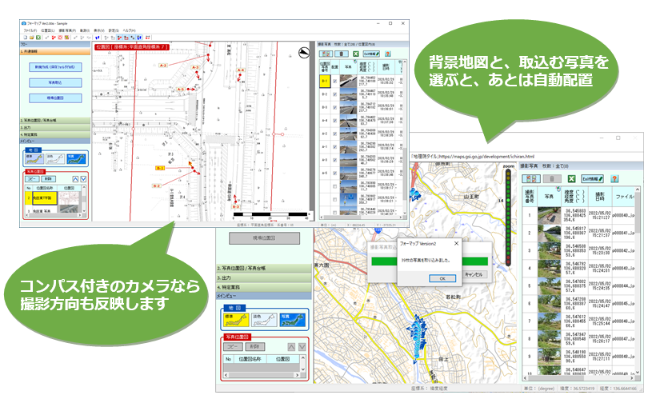The image size is (648, 395).
Task: Click キャンセル on the import progress dialog
Action: coord(474,274)
